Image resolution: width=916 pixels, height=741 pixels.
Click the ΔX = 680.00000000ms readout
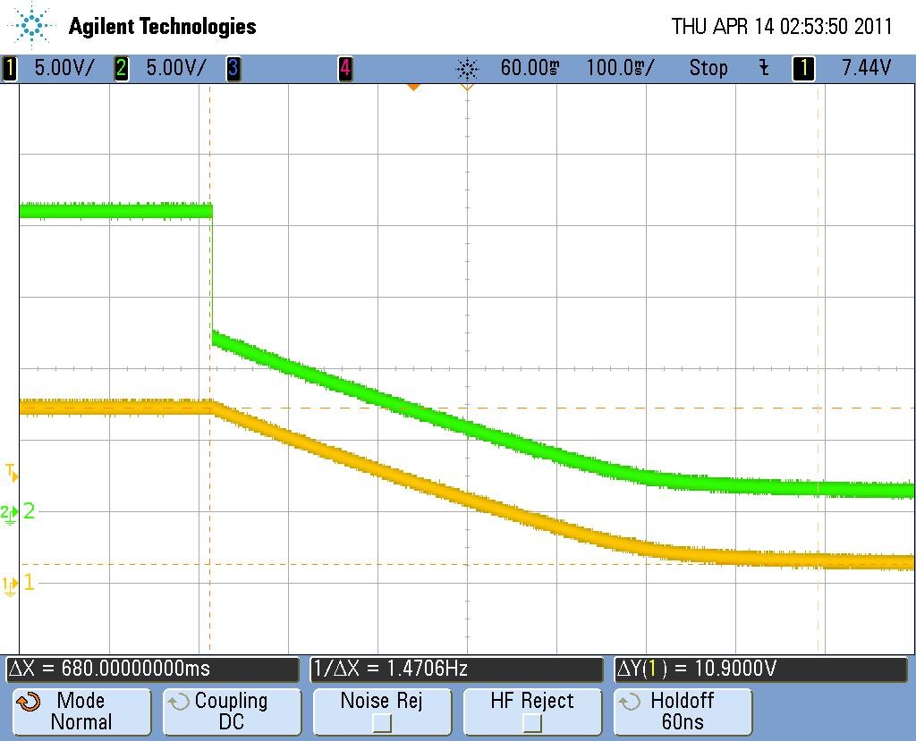click(153, 669)
